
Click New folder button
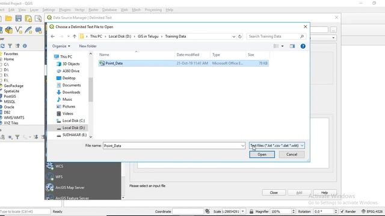point(88,46)
